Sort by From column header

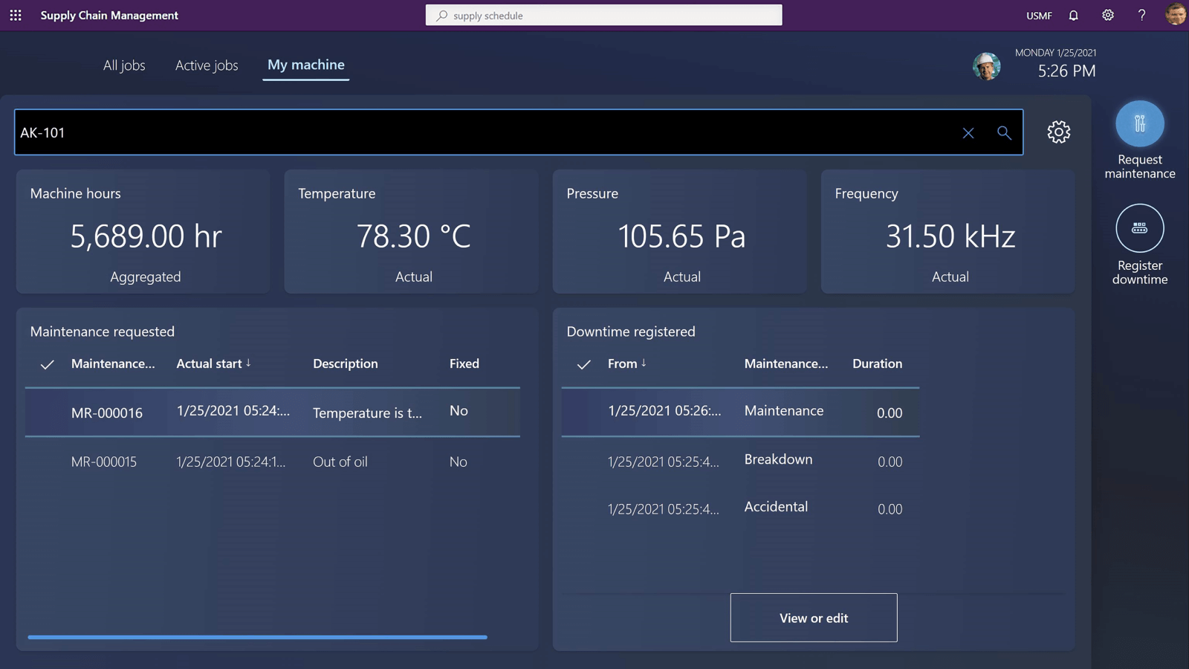[627, 363]
